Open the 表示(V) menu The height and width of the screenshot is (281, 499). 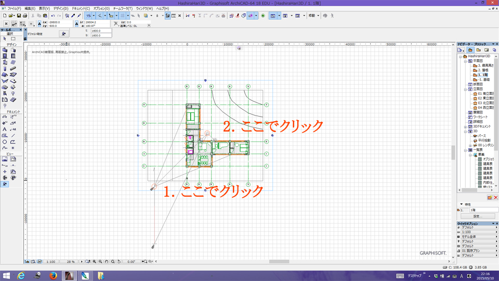[x=44, y=9]
